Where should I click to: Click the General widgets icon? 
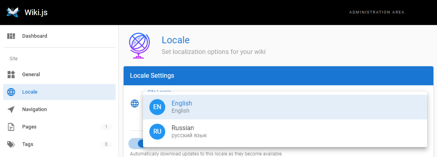11,75
